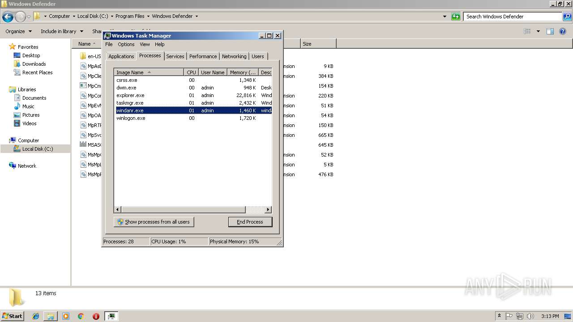This screenshot has height=322, width=573.
Task: Click the network tray icon
Action: (x=520, y=316)
